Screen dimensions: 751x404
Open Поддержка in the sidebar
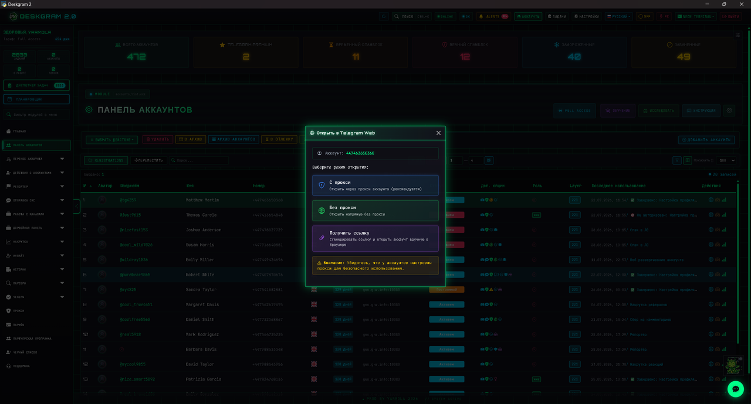(35, 366)
